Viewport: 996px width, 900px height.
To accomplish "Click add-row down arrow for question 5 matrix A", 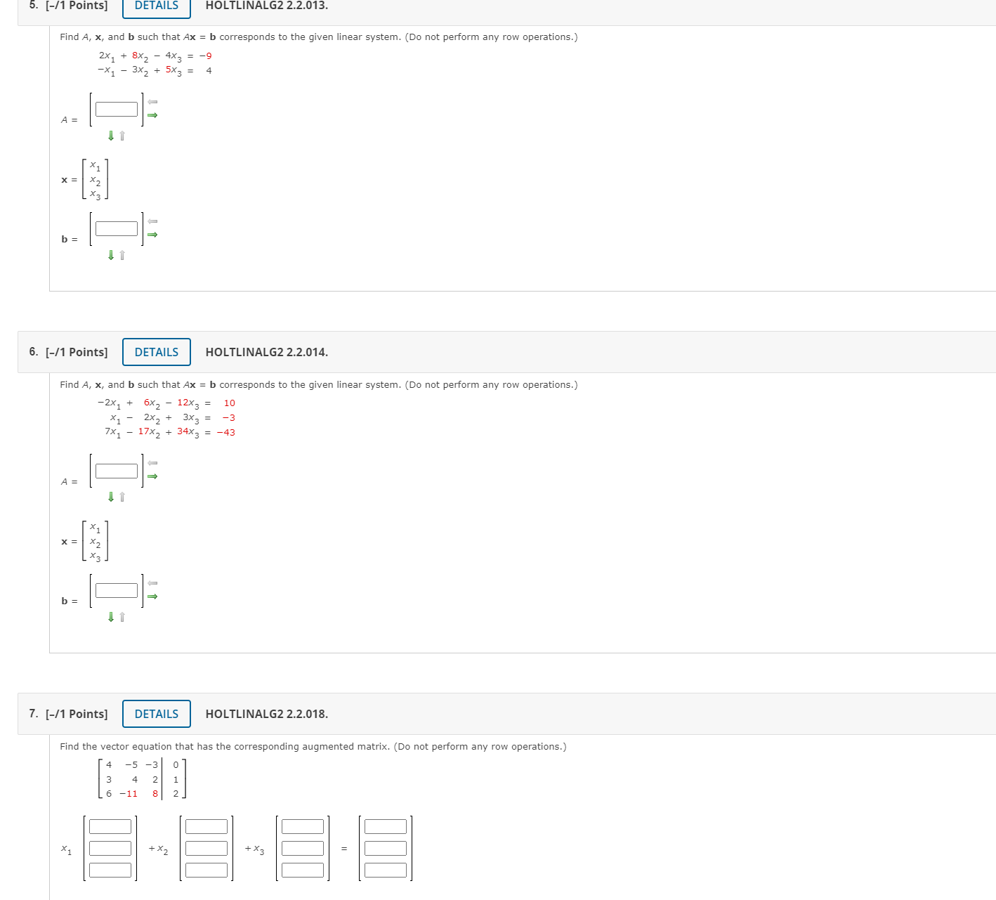I will pyautogui.click(x=111, y=136).
